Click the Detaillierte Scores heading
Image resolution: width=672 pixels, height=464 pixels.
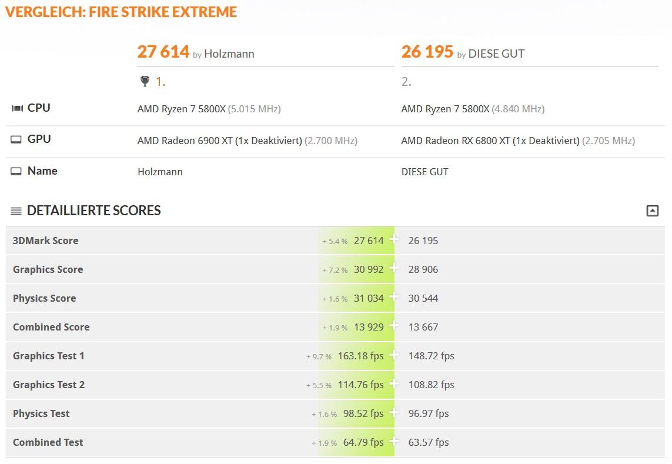[94, 211]
